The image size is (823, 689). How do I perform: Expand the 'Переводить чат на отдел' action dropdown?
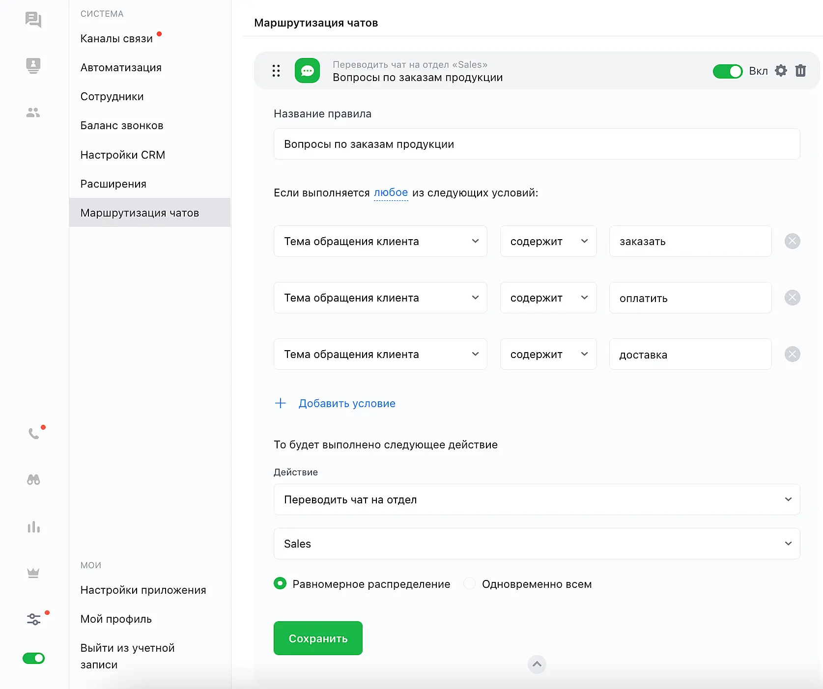pyautogui.click(x=537, y=499)
